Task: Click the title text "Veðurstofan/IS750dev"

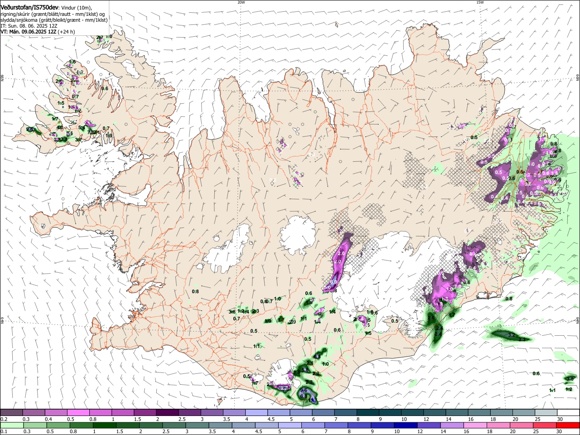Action: point(29,8)
